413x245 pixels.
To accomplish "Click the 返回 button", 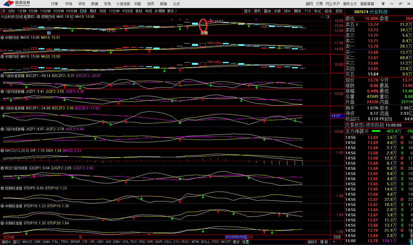I will pos(339,11).
